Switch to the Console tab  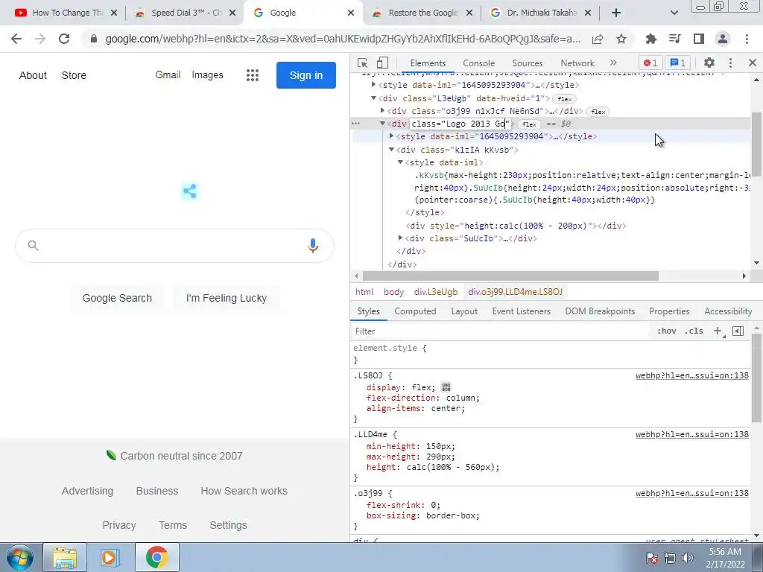[479, 63]
